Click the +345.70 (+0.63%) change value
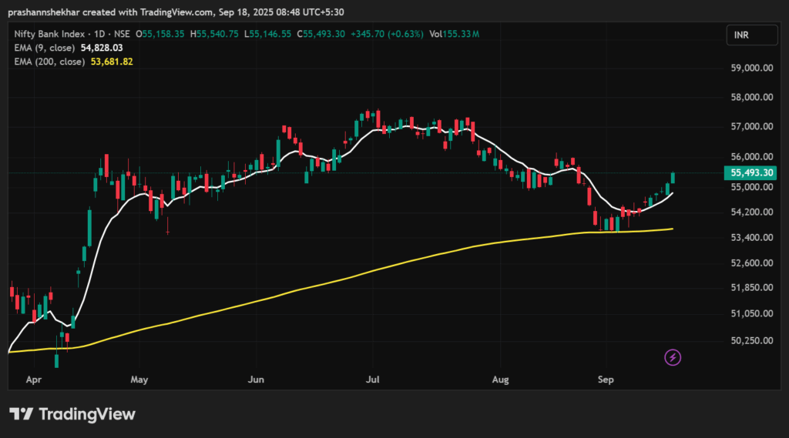Image resolution: width=789 pixels, height=438 pixels. [387, 34]
